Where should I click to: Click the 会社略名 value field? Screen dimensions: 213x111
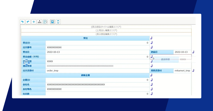(97, 89)
